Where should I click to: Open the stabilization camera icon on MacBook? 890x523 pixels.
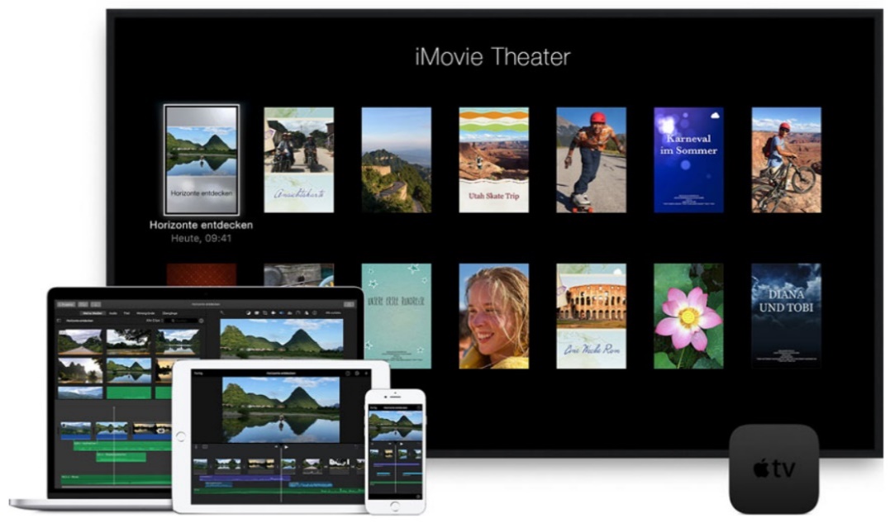tap(274, 313)
